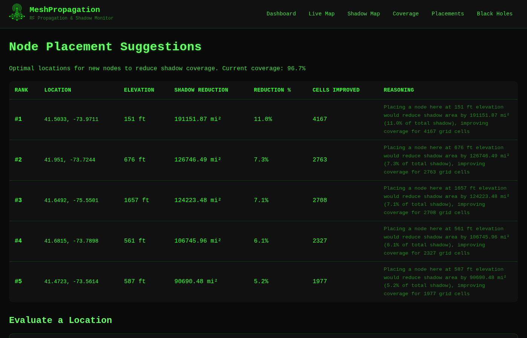Select rank #4 cell
Viewport: 527px width, 338px height.
pyautogui.click(x=18, y=241)
